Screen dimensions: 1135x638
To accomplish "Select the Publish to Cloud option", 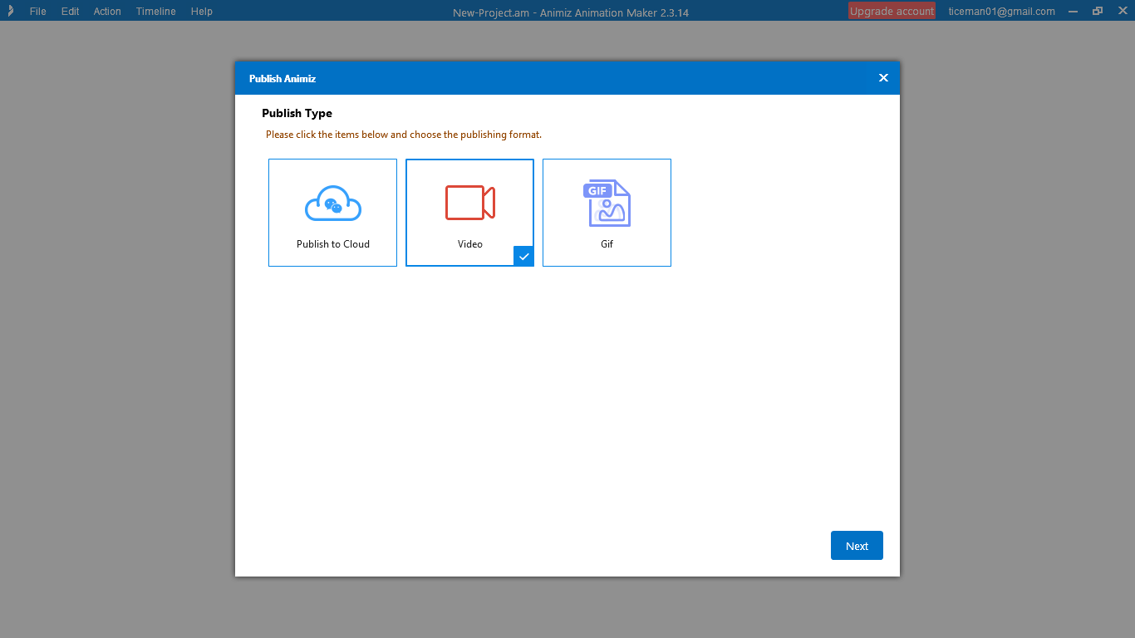I will [332, 213].
